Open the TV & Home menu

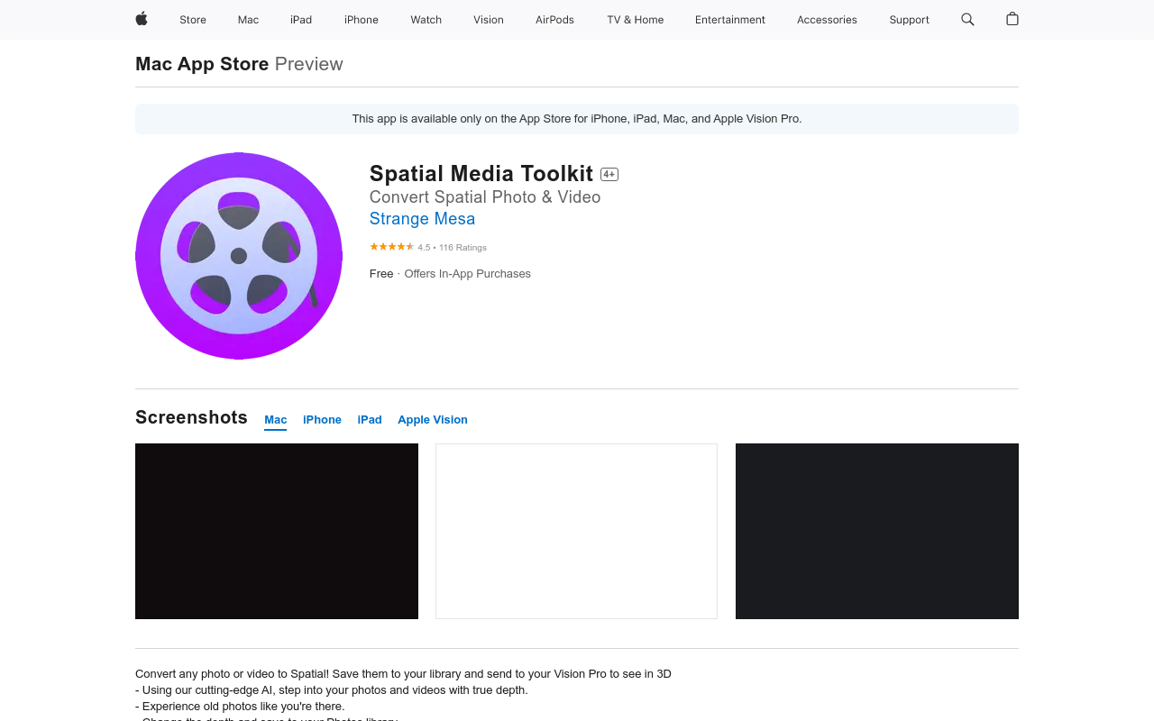(x=636, y=20)
